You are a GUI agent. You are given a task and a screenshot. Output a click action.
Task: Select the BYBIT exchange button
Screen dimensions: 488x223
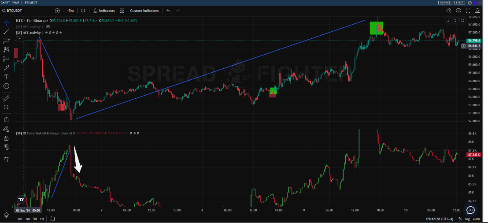459,3
